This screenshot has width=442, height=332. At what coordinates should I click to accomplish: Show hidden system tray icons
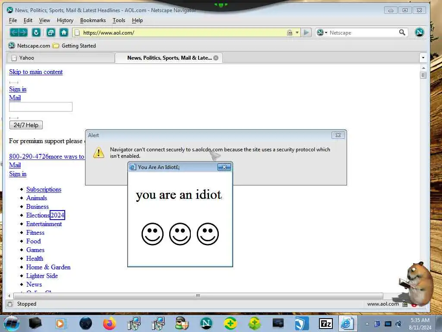point(367,324)
